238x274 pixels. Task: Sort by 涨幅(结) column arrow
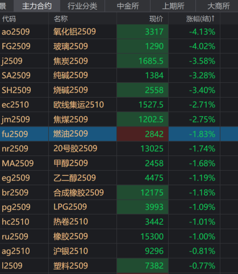213,18
